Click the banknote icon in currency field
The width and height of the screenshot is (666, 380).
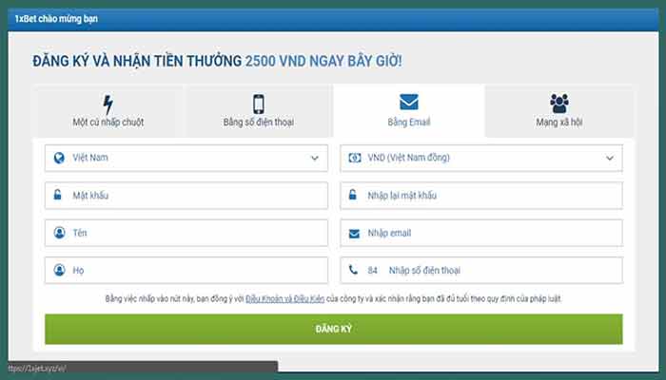point(354,158)
